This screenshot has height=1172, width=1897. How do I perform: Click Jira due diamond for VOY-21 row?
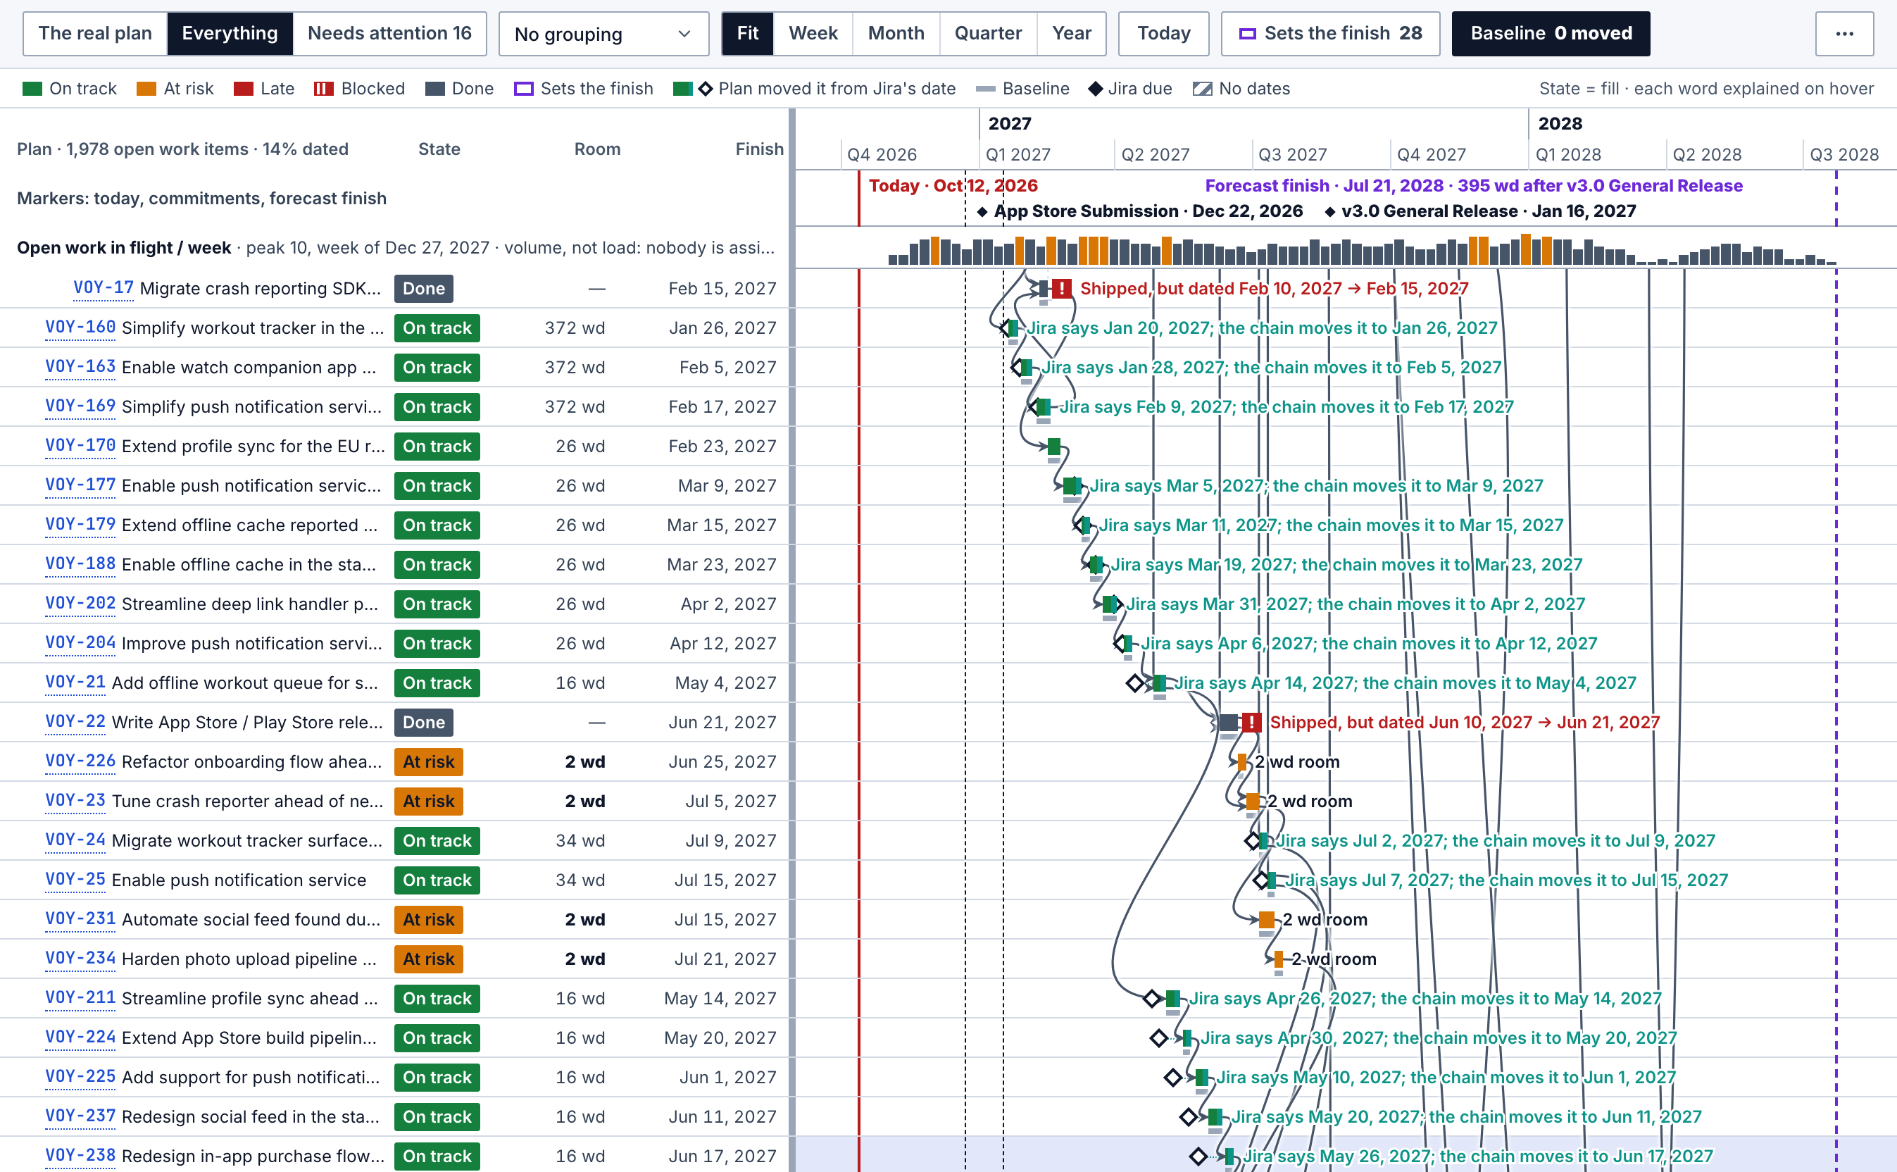pyautogui.click(x=1135, y=683)
